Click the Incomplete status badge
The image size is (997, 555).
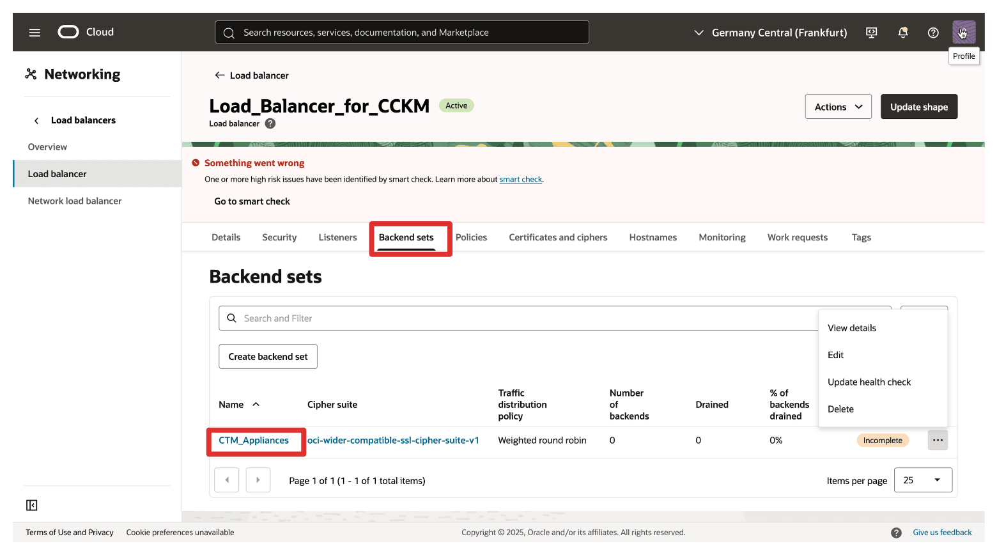click(x=883, y=441)
